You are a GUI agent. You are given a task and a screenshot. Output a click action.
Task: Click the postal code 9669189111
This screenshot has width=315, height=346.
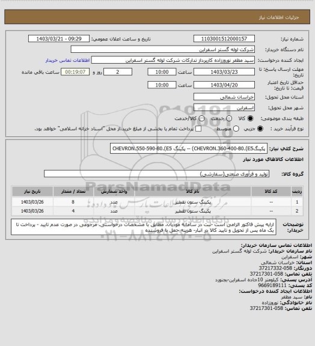tap(272, 285)
